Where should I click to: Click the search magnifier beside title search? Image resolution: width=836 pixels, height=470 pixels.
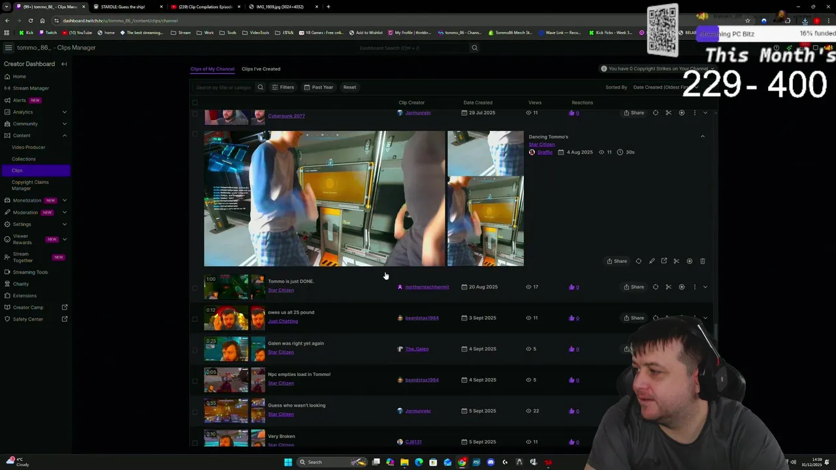pyautogui.click(x=260, y=87)
